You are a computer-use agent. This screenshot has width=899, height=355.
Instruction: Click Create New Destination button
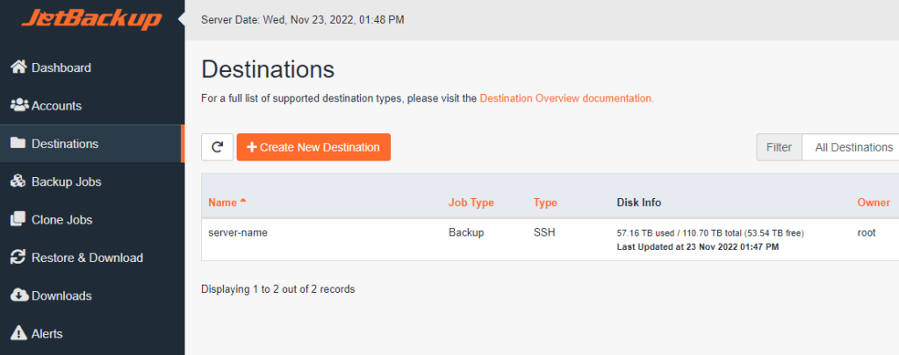tap(313, 147)
